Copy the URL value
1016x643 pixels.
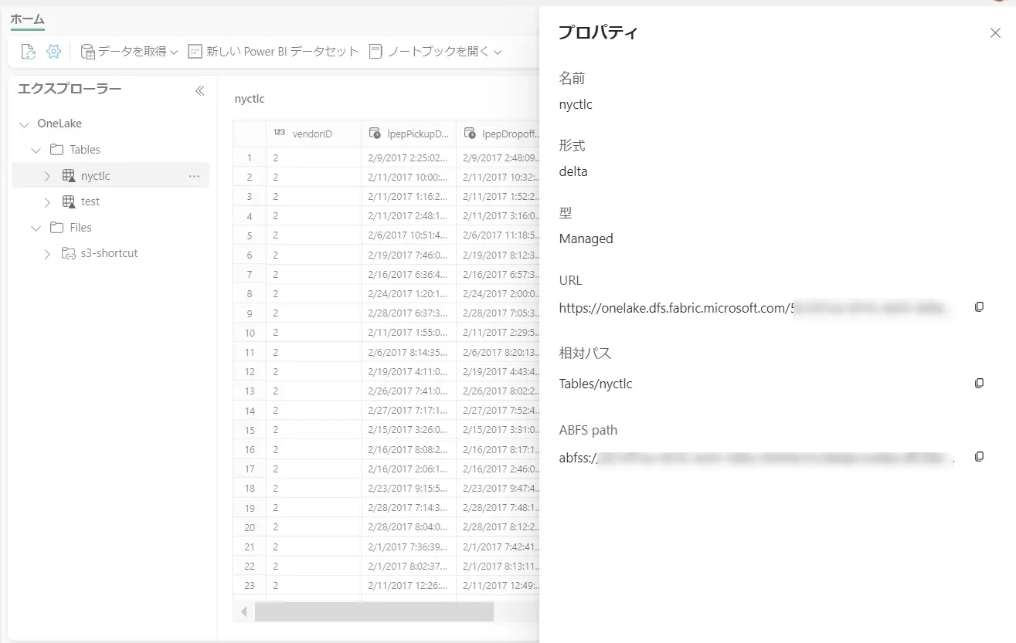pyautogui.click(x=979, y=307)
